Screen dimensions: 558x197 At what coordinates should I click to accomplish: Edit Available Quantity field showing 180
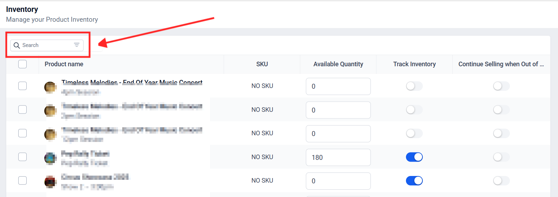(338, 157)
